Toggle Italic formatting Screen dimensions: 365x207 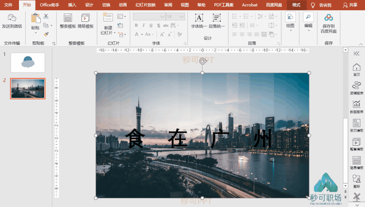(x=144, y=25)
